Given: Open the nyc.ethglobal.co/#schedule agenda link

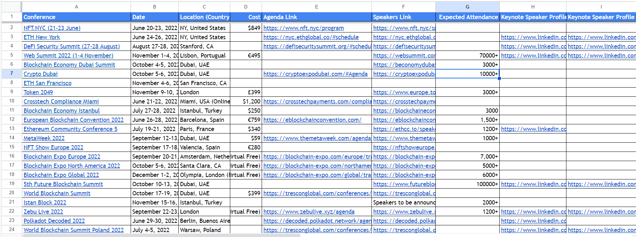Looking at the screenshot, I should pyautogui.click(x=311, y=37).
